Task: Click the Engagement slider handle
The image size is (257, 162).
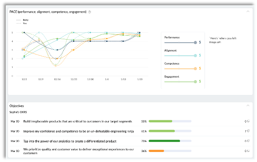Action: 195,82
